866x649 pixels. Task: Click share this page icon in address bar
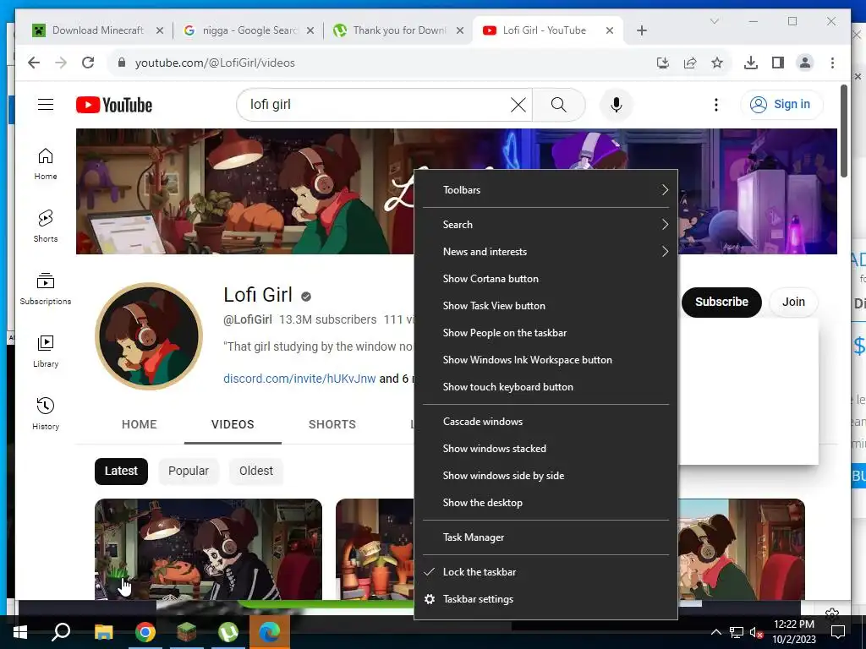(x=690, y=63)
